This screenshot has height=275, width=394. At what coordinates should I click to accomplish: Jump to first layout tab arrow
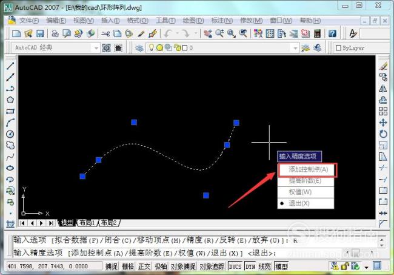point(23,223)
